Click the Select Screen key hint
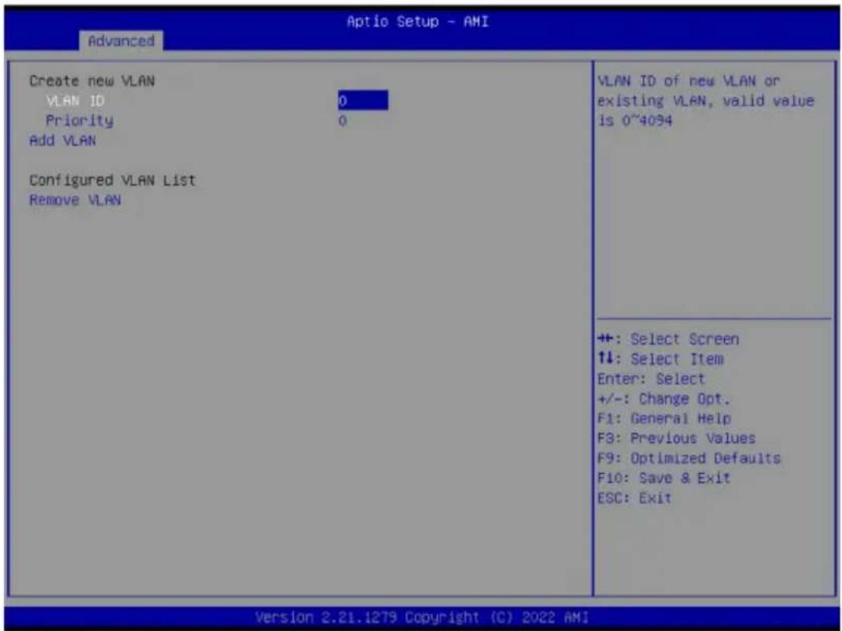The image size is (842, 631). coord(668,339)
